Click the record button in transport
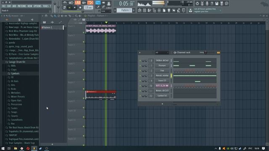 (x=80, y=8)
